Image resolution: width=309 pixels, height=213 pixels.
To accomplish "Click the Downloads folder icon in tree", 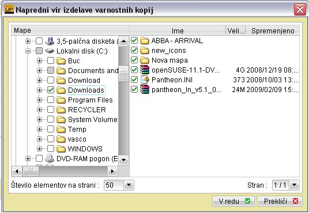I will (61, 90).
